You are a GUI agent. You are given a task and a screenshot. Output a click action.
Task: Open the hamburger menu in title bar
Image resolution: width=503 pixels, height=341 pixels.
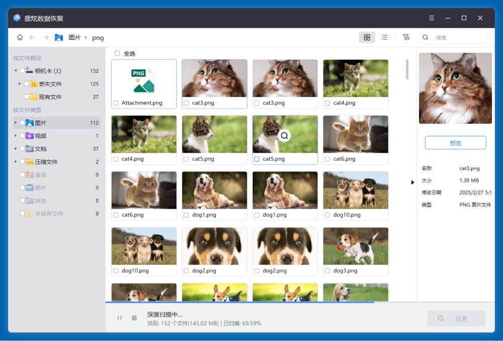(431, 18)
